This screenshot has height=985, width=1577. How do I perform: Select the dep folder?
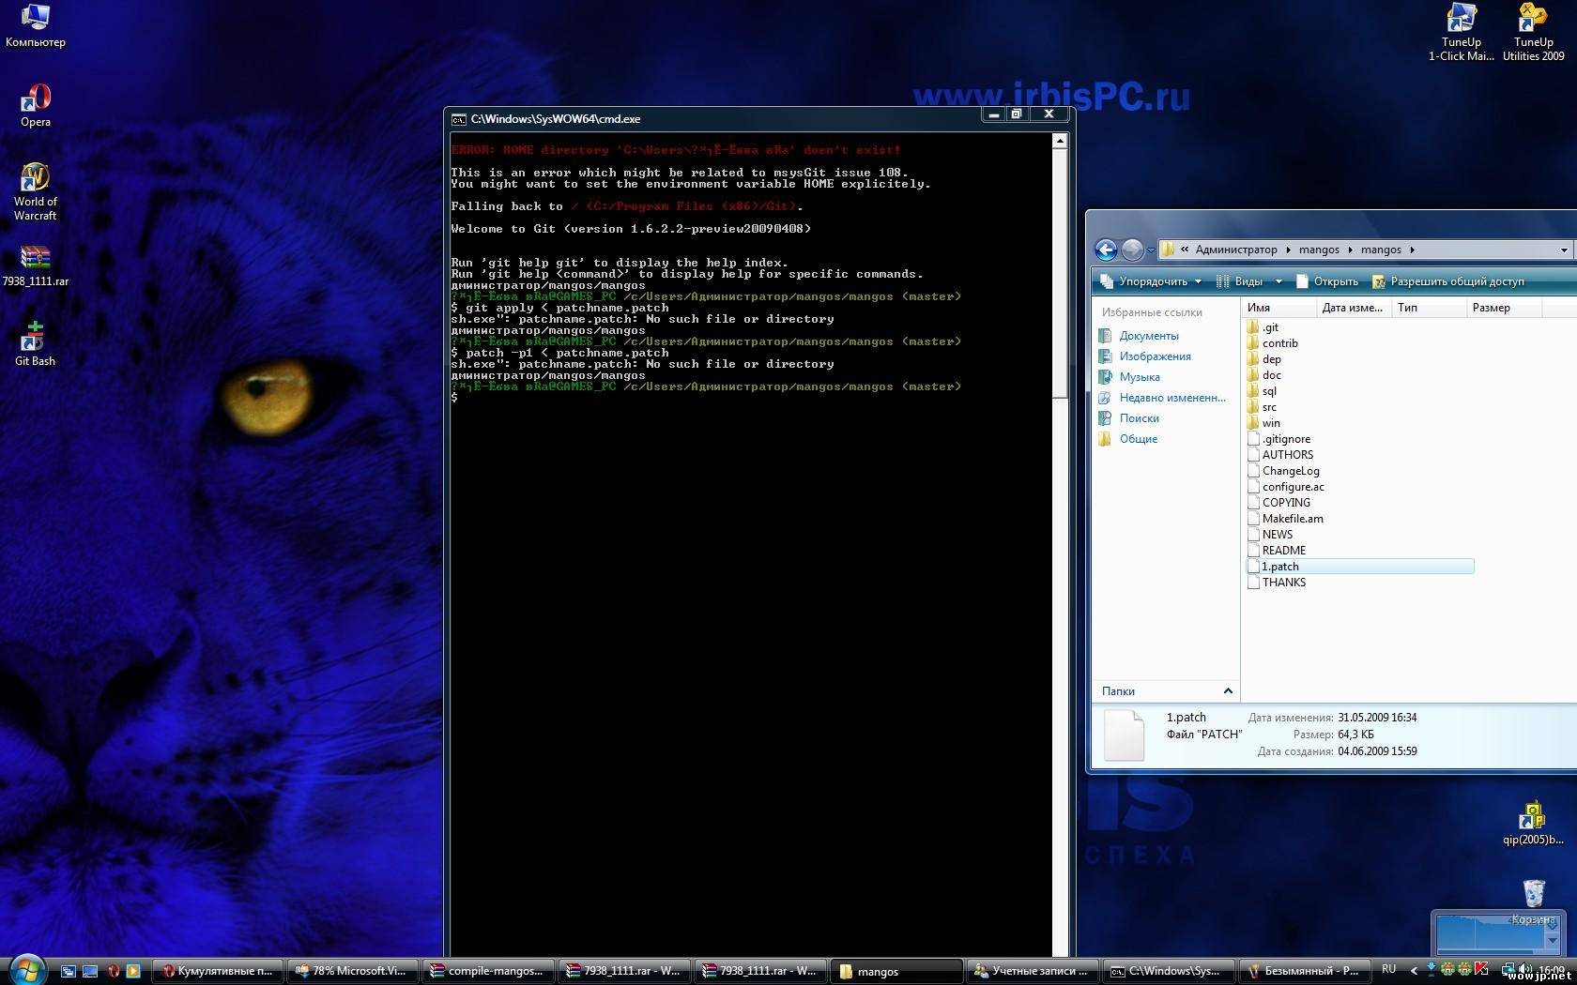click(1264, 359)
